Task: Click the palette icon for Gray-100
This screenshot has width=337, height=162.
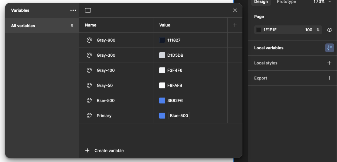Action: click(89, 70)
